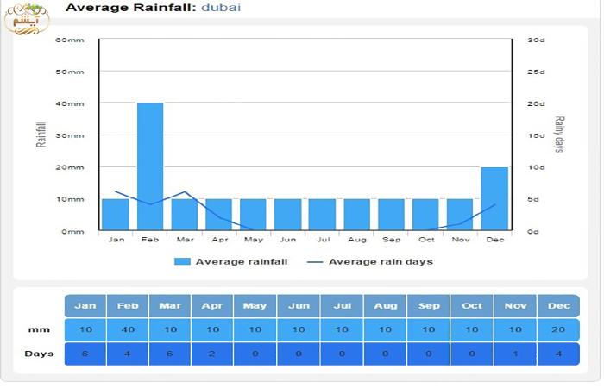Click the February rainfall bar
The image size is (604, 388).
coord(150,166)
